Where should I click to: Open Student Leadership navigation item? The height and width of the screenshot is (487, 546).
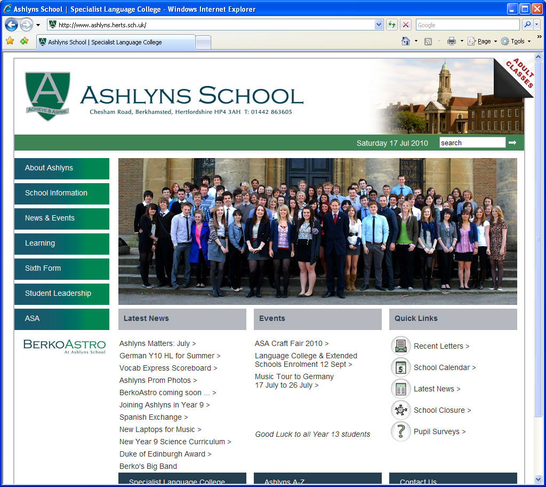tap(62, 294)
